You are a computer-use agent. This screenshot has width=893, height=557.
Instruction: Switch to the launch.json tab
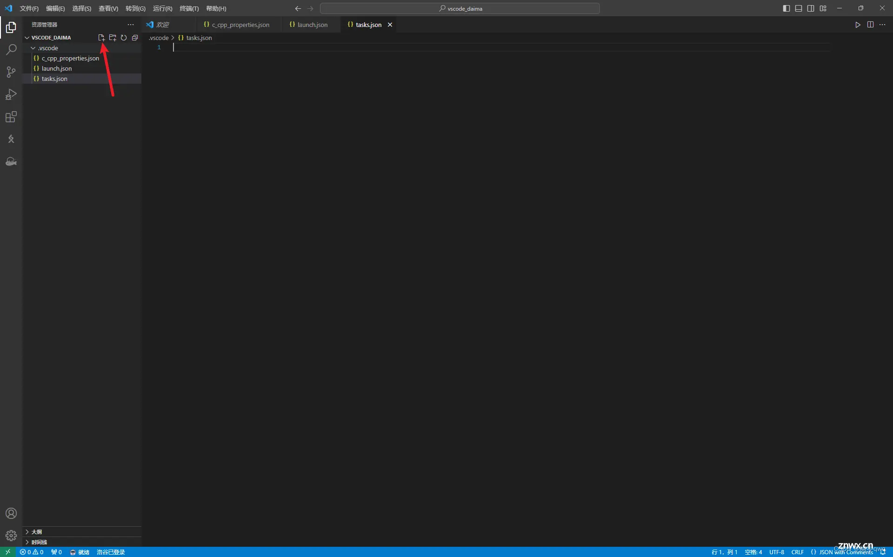tap(312, 25)
